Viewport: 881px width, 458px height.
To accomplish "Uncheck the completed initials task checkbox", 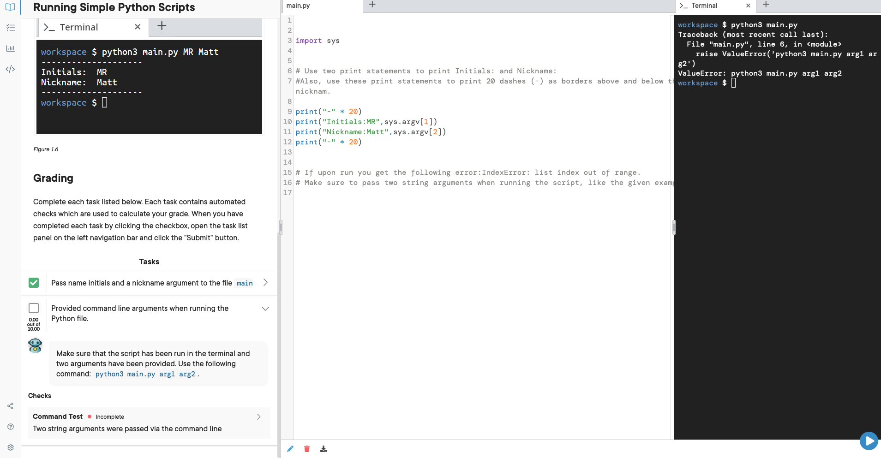I will (x=34, y=283).
